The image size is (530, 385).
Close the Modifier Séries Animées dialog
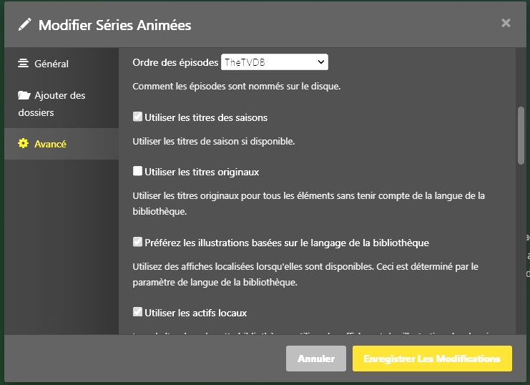[506, 23]
